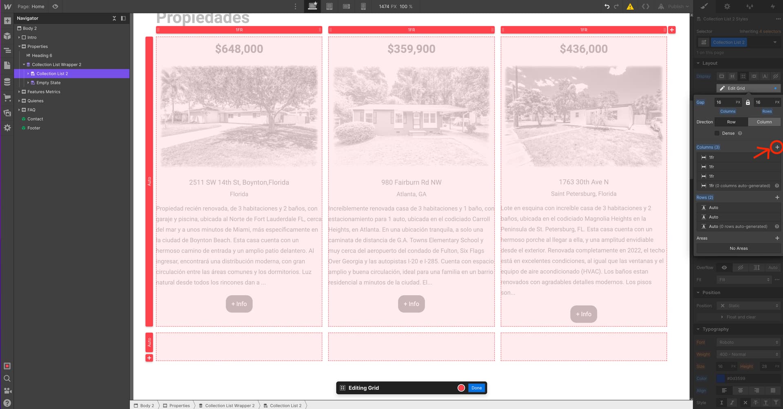Add a new grid row in panel

pyautogui.click(x=777, y=197)
